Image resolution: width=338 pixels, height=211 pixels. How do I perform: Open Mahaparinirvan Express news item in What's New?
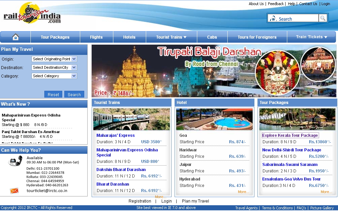31,118
